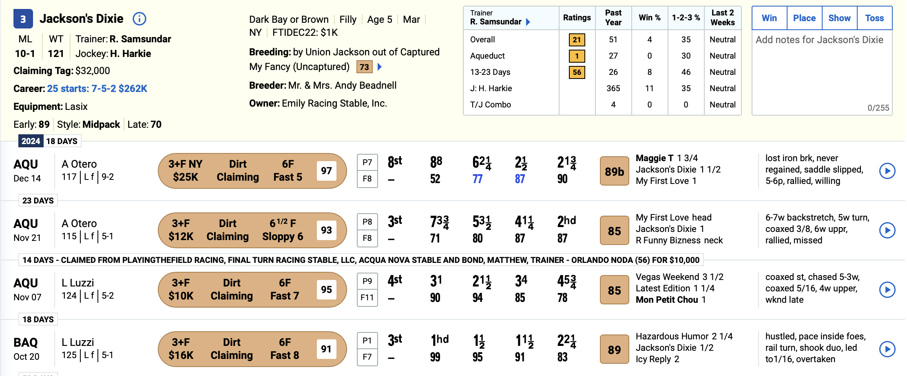Play replay of Dec 14 AQU race
The height and width of the screenshot is (376, 907).
pyautogui.click(x=887, y=171)
